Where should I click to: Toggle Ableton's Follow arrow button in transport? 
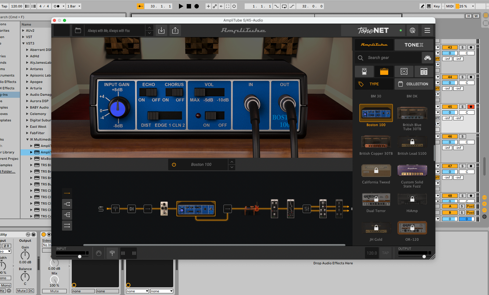click(141, 6)
